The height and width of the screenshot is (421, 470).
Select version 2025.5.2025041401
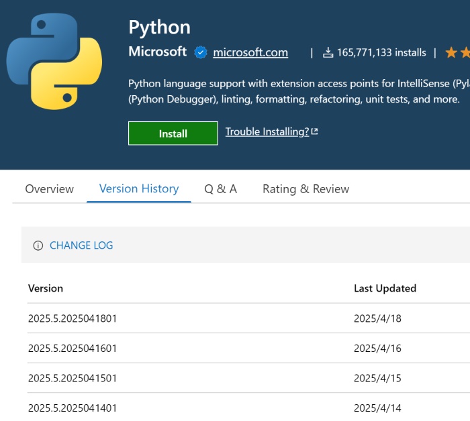click(73, 408)
